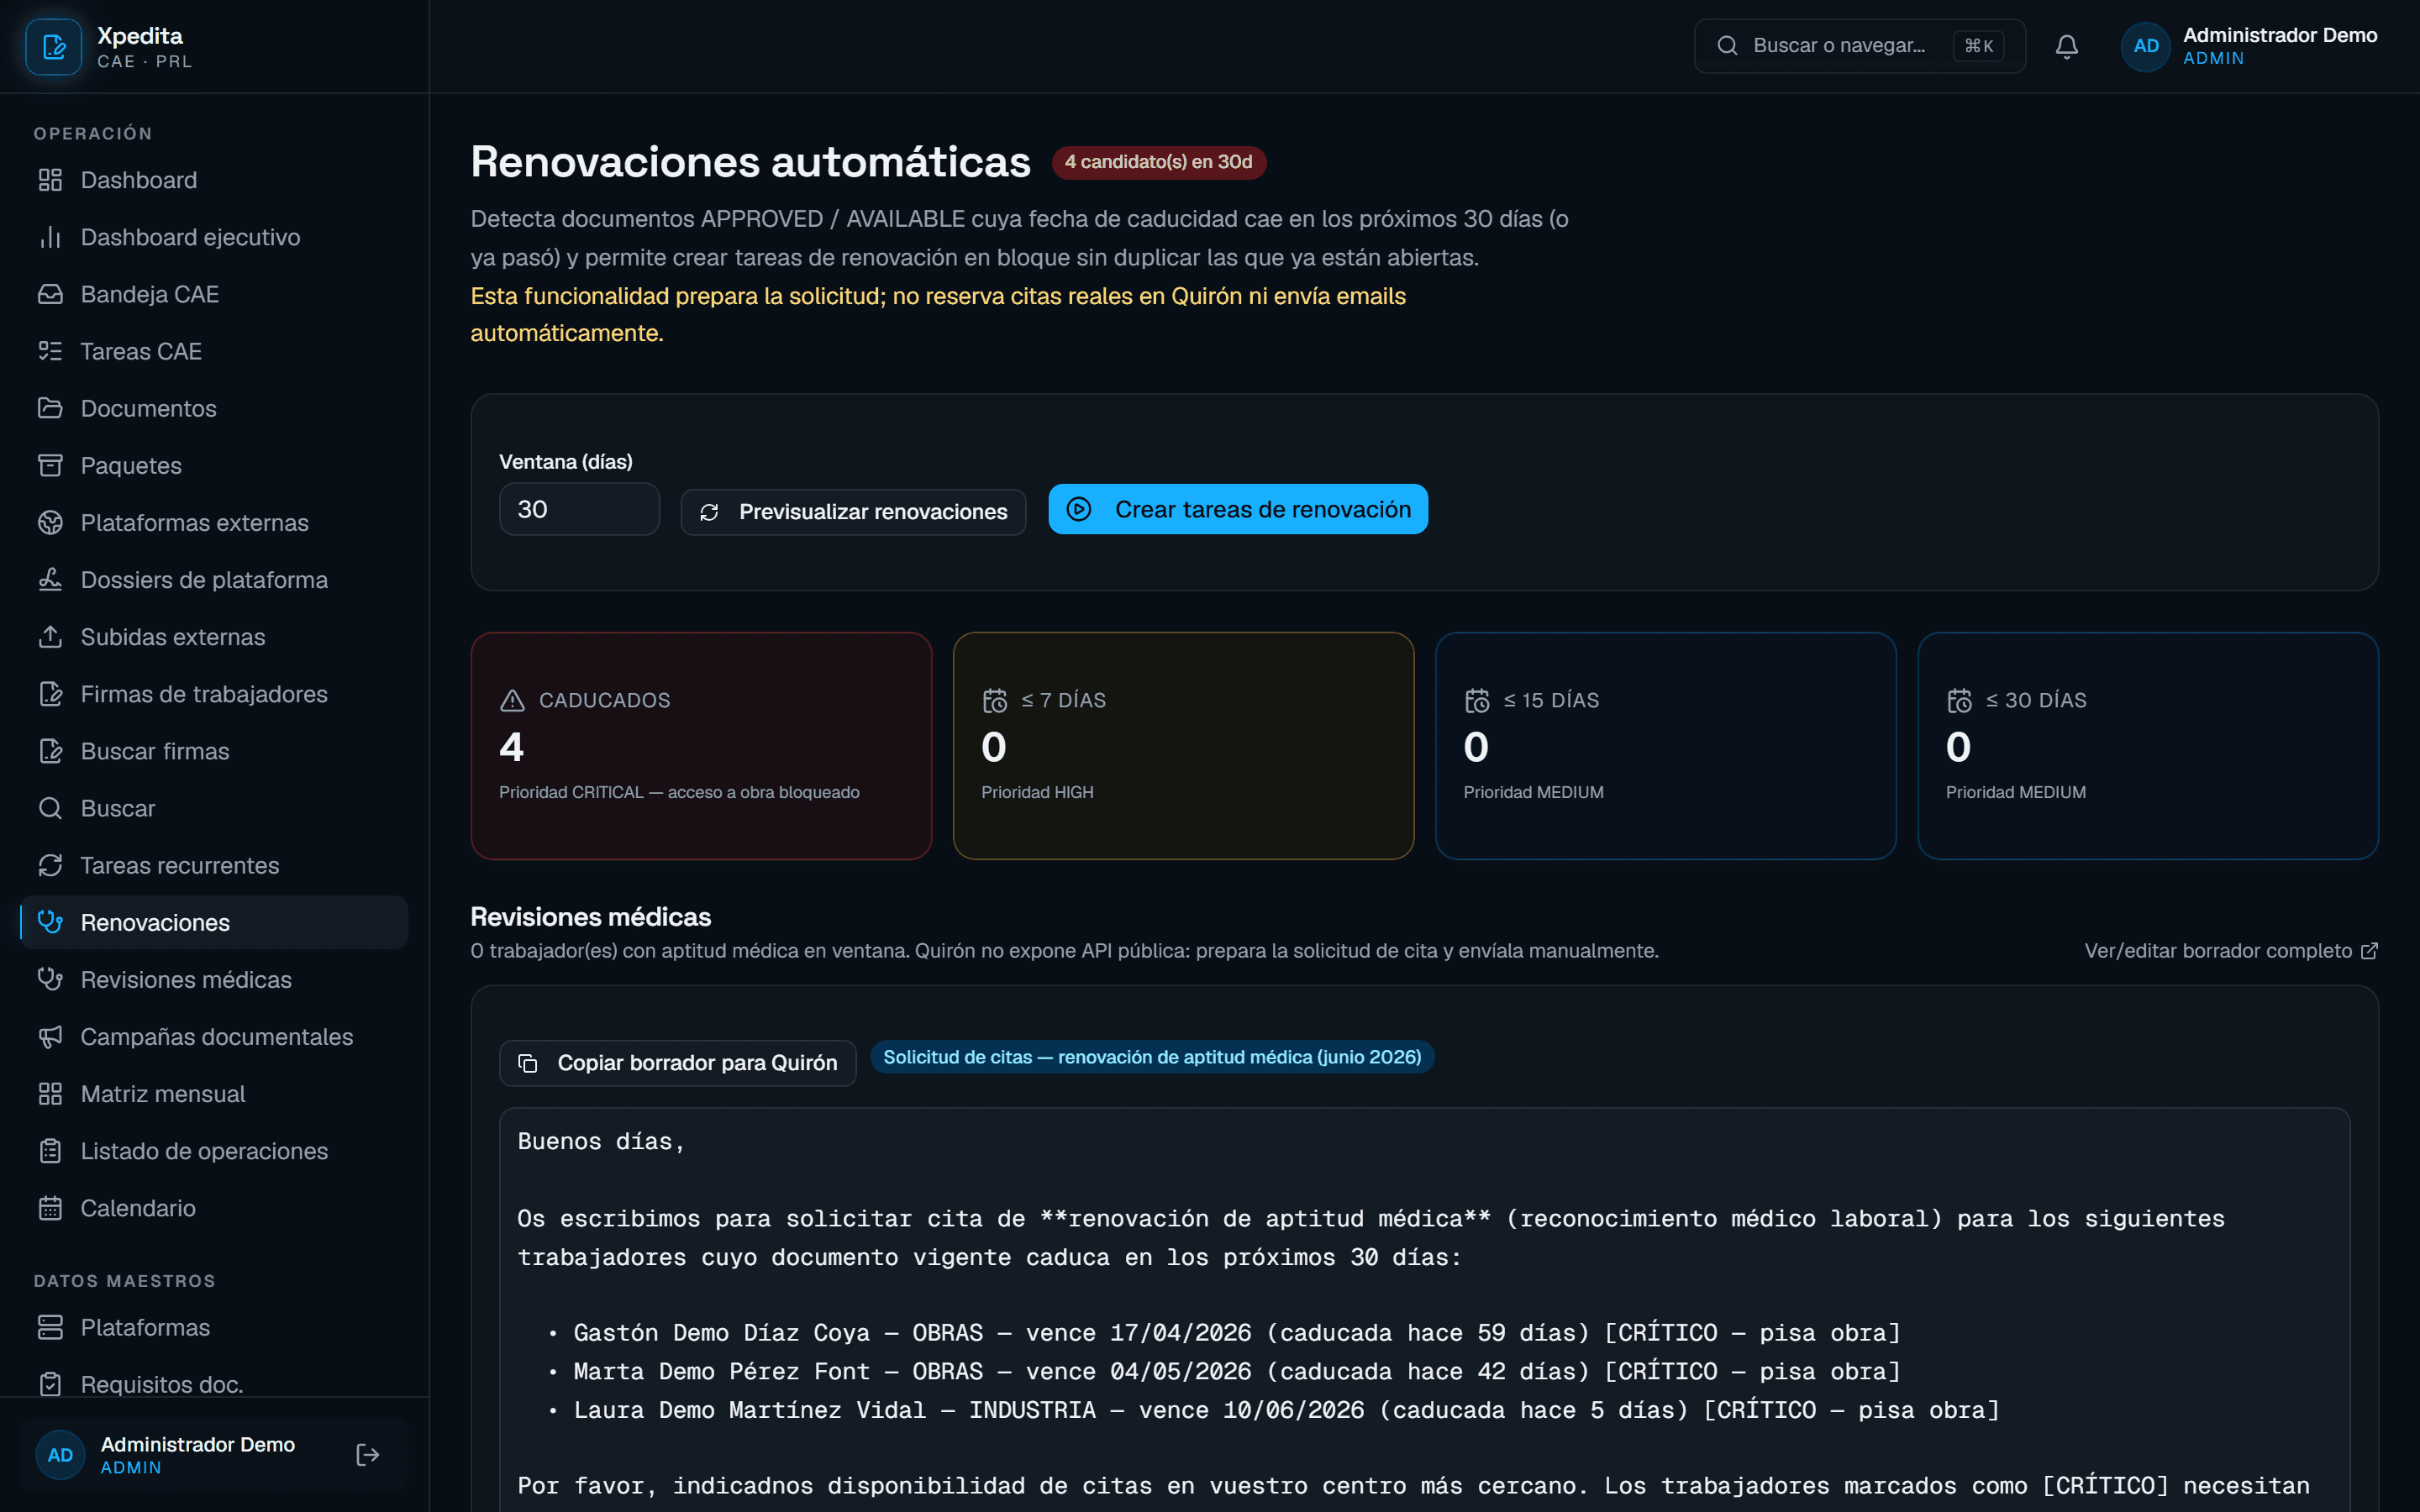Click the ⌘K shortcut hint
Viewport: 2420px width, 1512px height.
coord(1978,46)
